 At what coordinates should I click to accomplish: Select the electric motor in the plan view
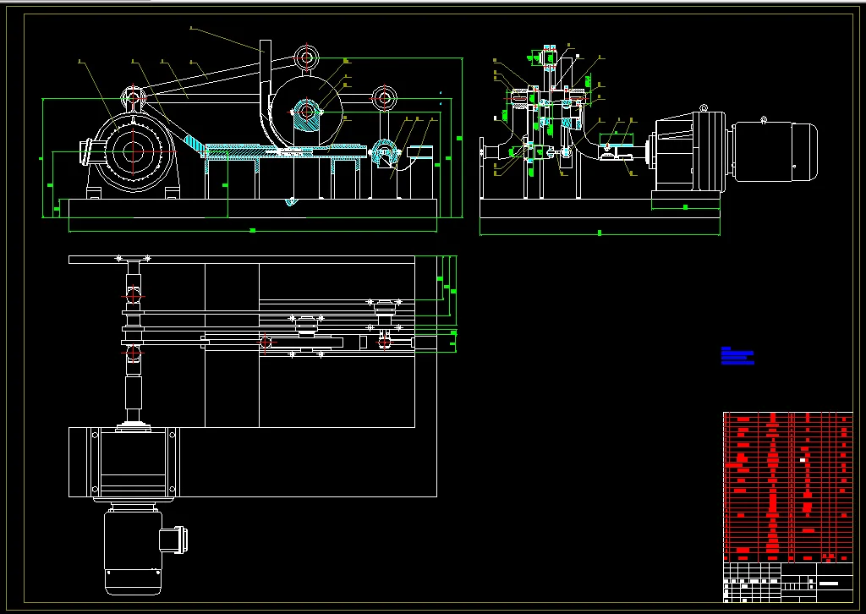pos(133,552)
